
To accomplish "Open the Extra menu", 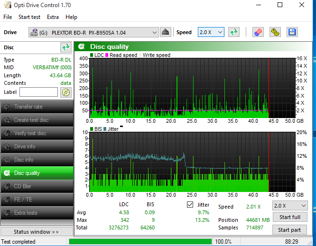I will coord(53,17).
